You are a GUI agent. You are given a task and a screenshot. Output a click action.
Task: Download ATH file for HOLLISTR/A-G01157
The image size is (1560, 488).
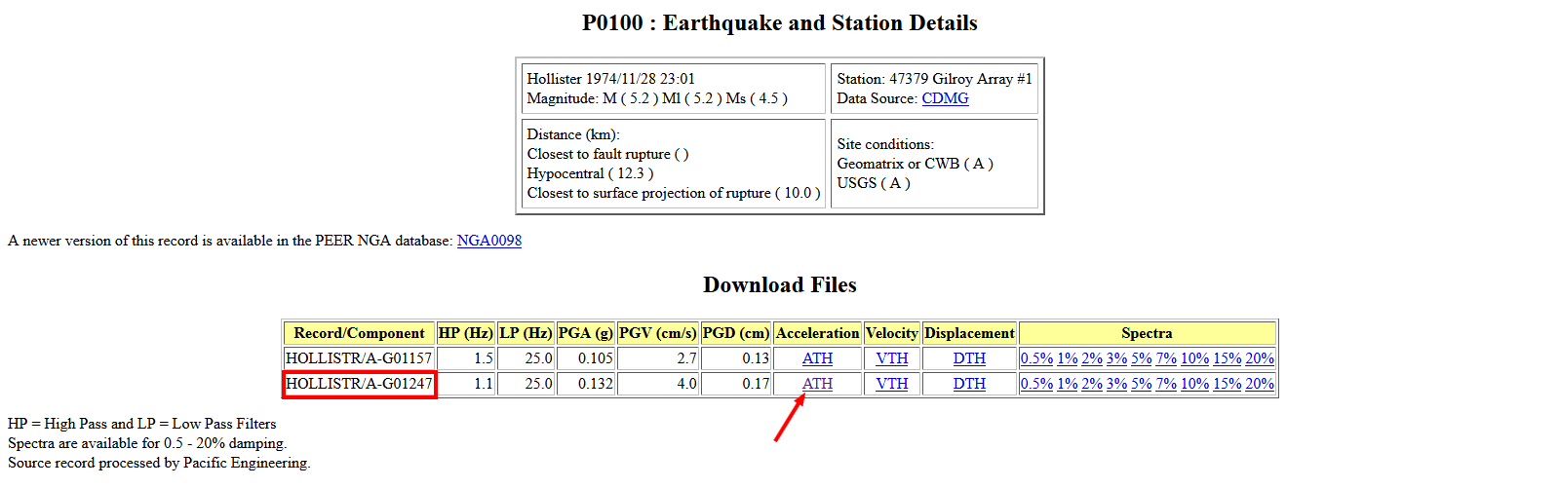tap(817, 358)
